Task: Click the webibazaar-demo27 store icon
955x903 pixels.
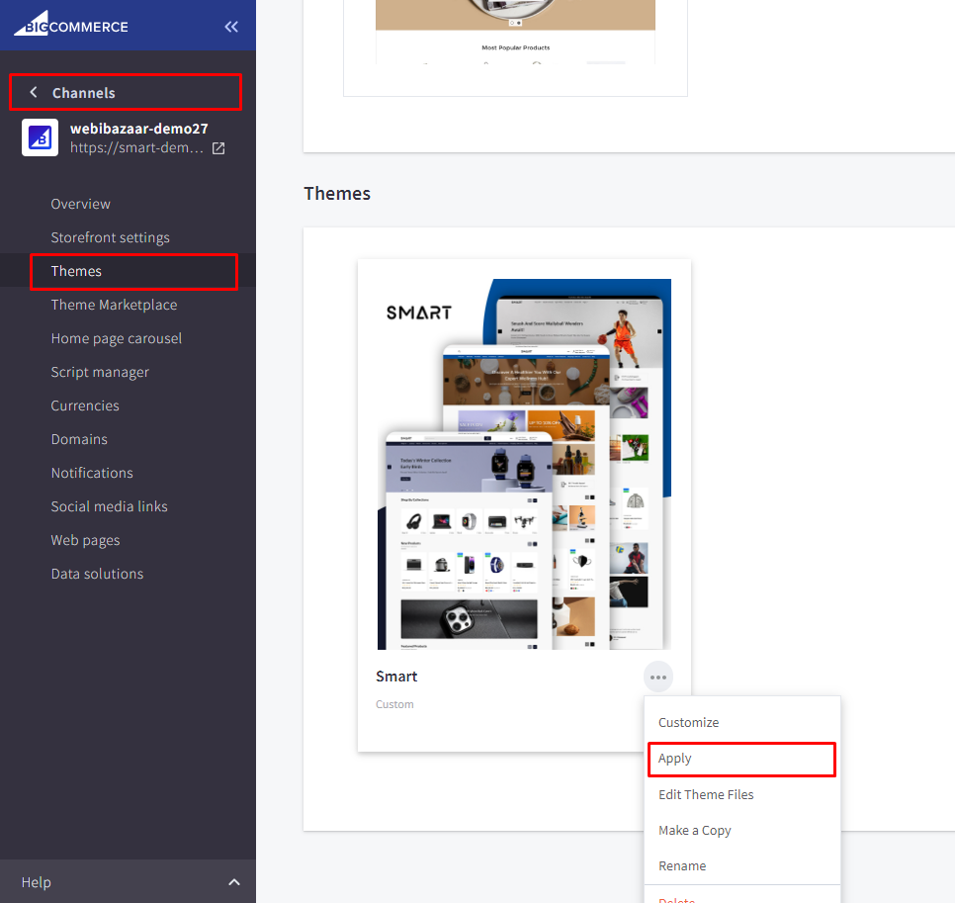Action: pyautogui.click(x=41, y=138)
